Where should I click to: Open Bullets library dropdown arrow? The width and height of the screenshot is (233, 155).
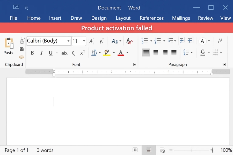tap(151, 41)
